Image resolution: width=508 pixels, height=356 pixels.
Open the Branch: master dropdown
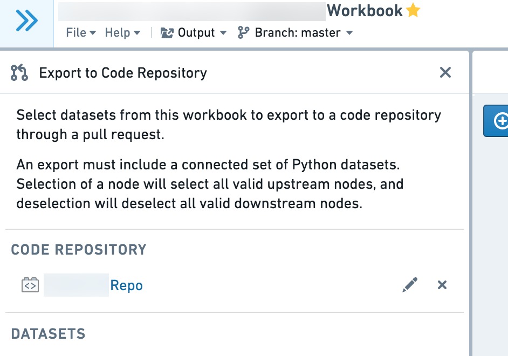coord(295,33)
